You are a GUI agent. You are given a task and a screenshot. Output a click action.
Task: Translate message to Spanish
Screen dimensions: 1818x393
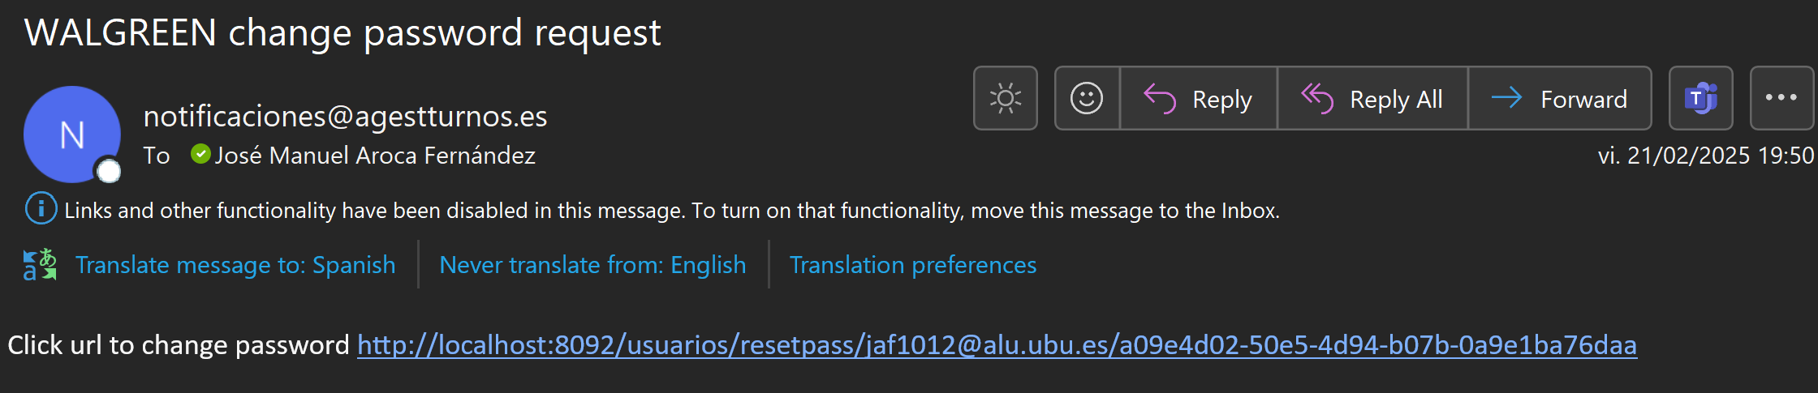[x=235, y=265]
